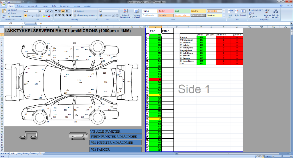The height and width of the screenshot is (158, 293).
Task: Click VIS ALLE PUNKTER button
Action: click(x=116, y=132)
